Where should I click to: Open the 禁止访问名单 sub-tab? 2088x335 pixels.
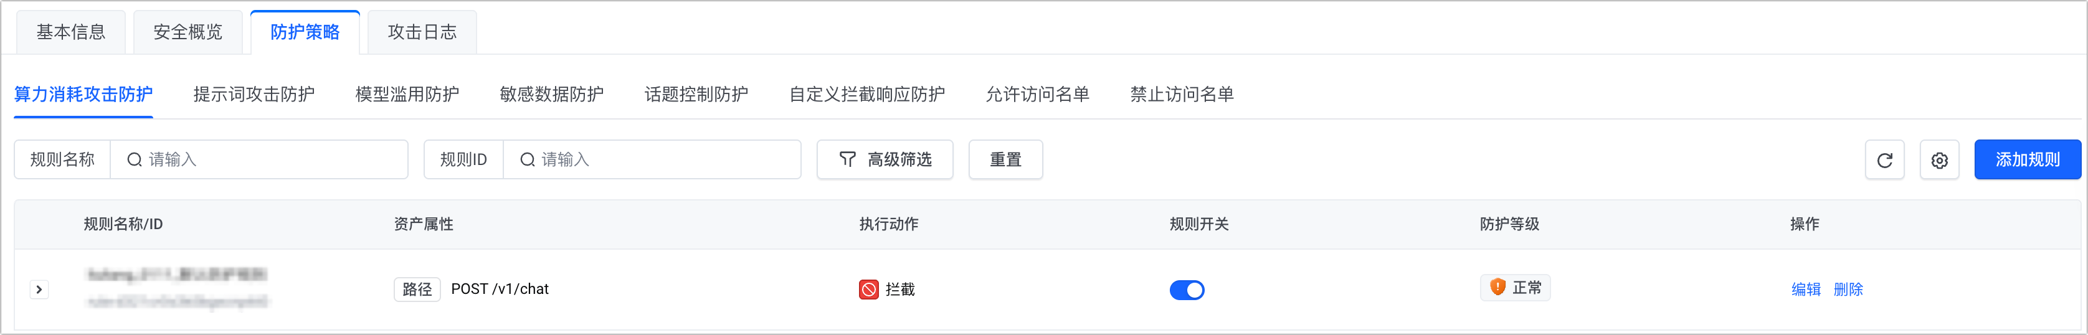tap(1181, 94)
